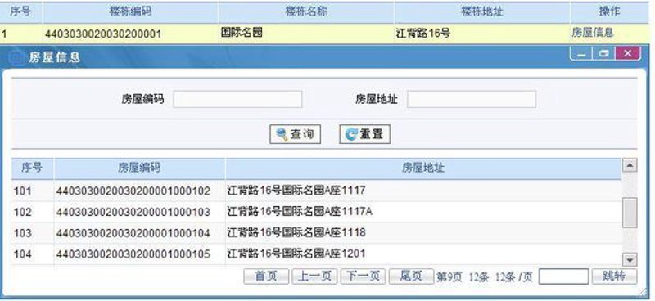This screenshot has width=655, height=301.
Task: Click the scrollbar up arrow in house list
Action: [630, 165]
